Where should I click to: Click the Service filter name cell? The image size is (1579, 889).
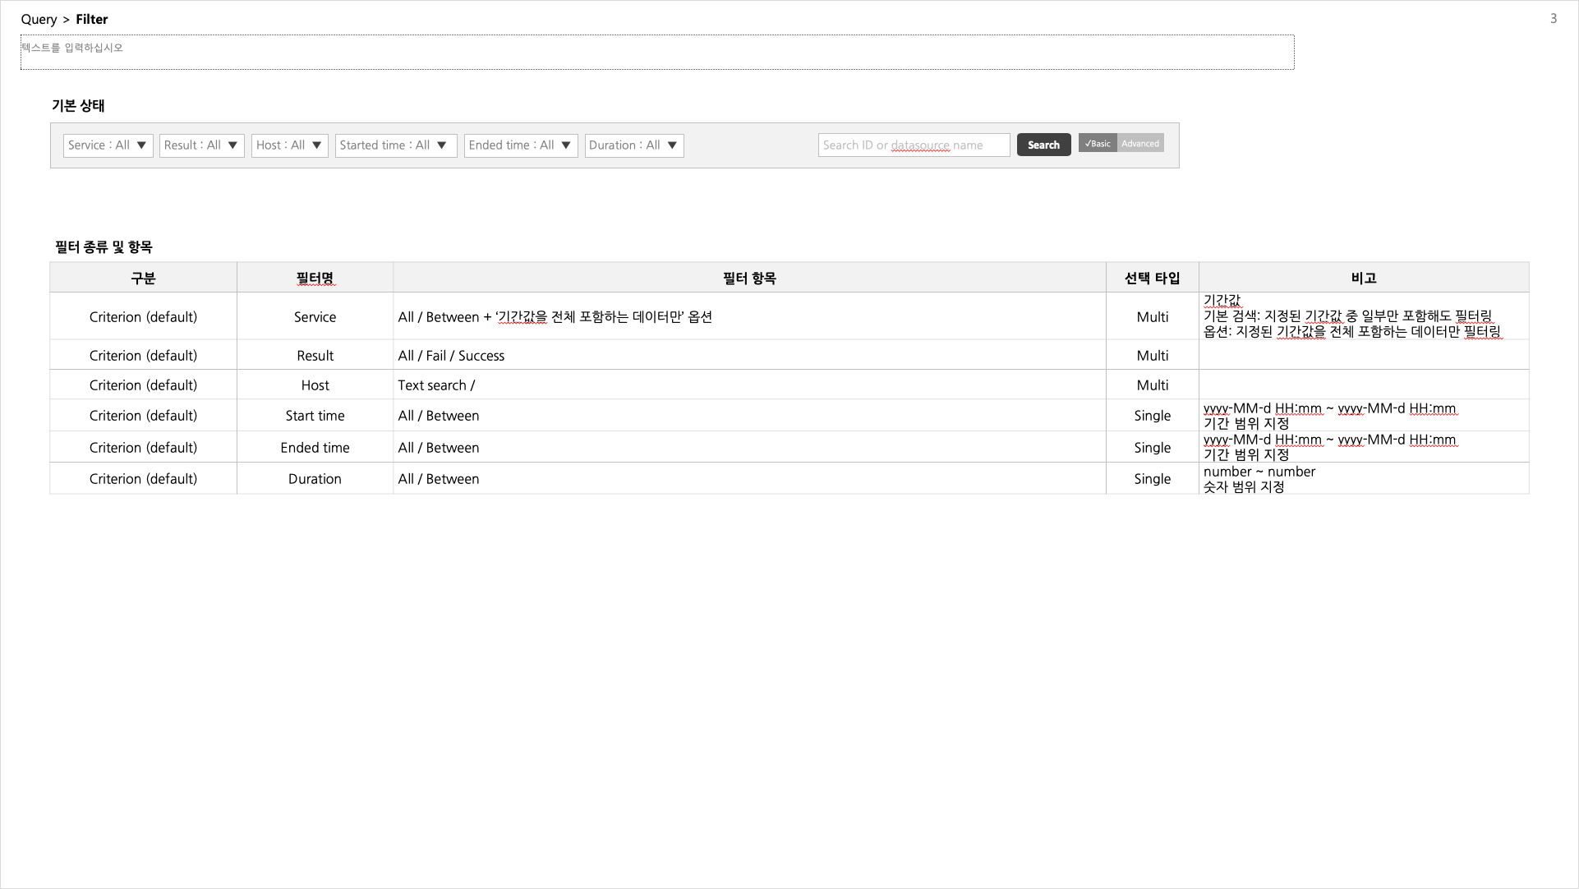click(x=315, y=316)
